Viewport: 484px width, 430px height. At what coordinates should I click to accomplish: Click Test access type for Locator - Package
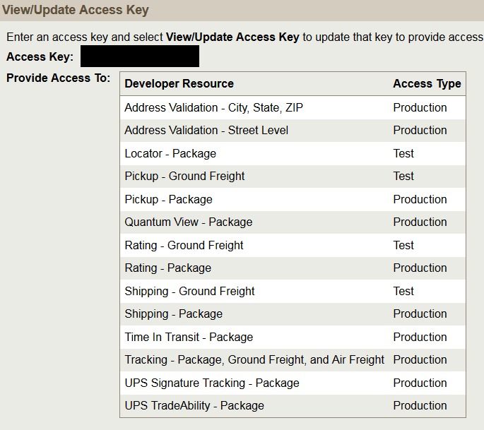click(403, 153)
